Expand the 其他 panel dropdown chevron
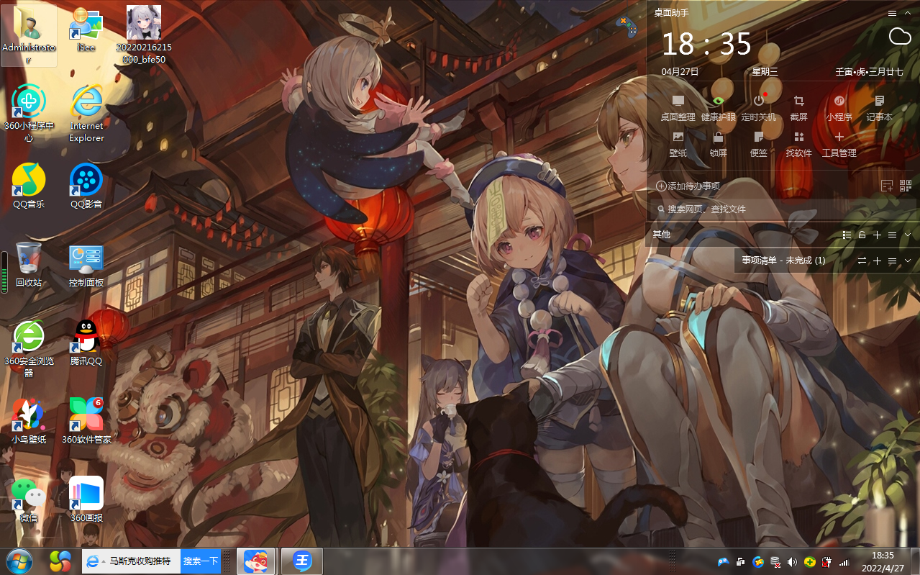Screen dimensions: 920x575 pos(908,235)
